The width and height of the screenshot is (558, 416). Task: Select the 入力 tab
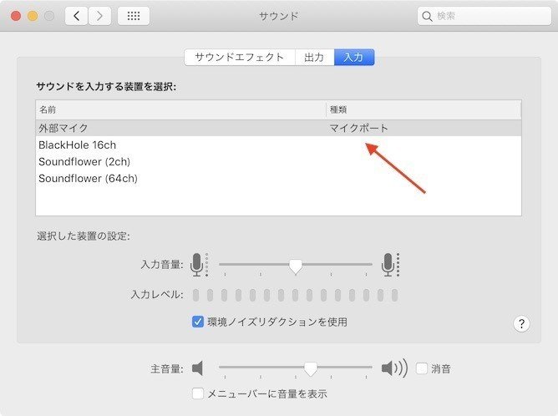tap(354, 58)
